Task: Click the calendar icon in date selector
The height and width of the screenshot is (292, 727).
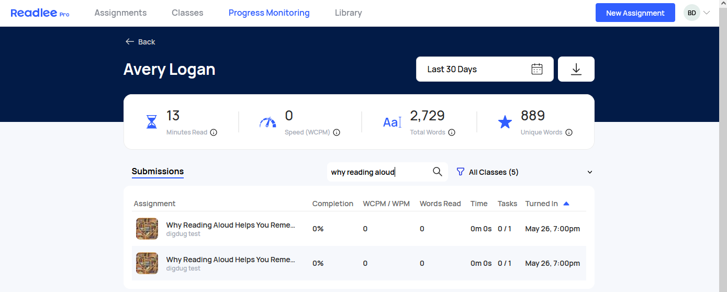Action: (x=537, y=69)
